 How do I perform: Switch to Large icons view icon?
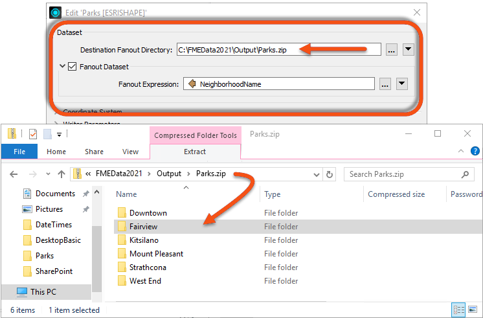tap(473, 309)
